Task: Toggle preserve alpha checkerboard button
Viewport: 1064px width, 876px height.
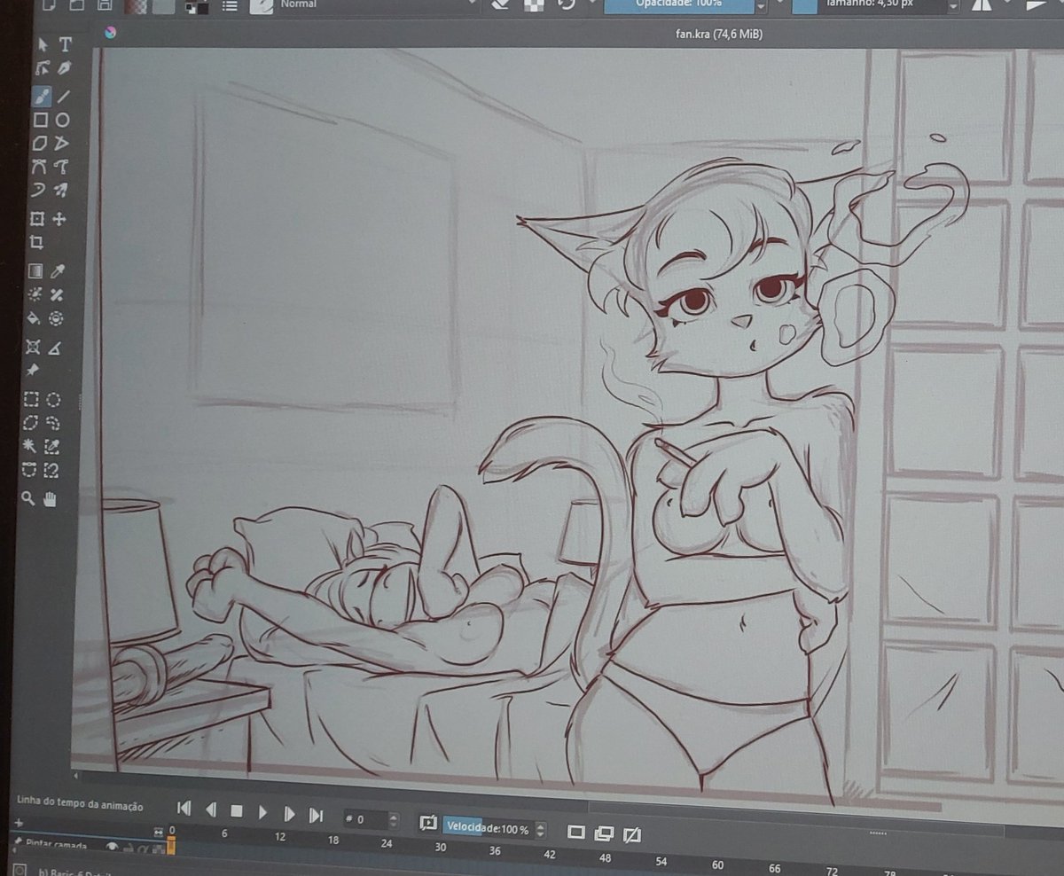Action: [x=534, y=5]
